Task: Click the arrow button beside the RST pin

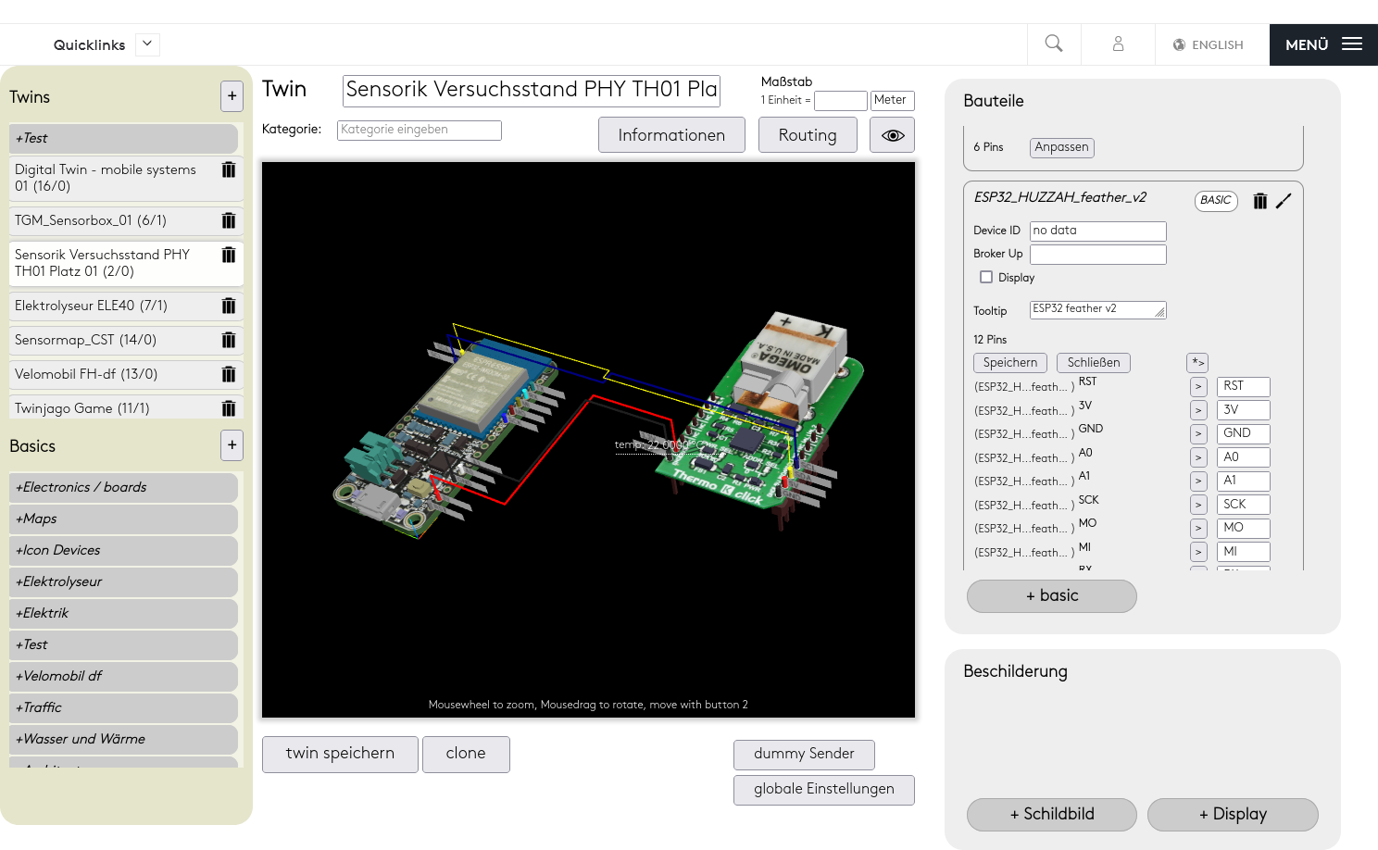Action: (x=1198, y=386)
